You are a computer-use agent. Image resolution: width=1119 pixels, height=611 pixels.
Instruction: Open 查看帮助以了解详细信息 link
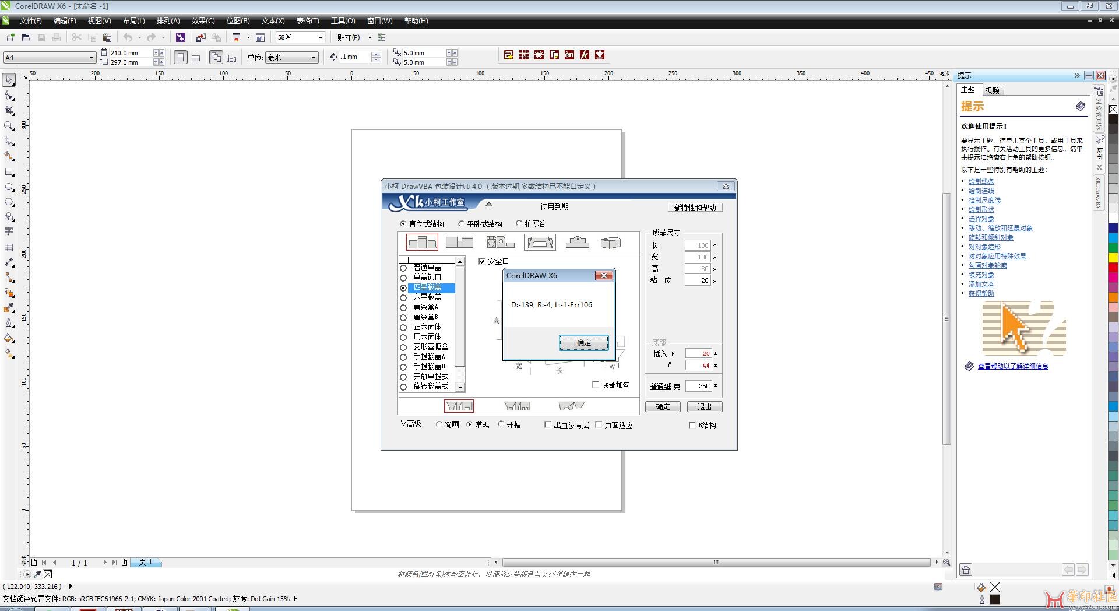1013,366
